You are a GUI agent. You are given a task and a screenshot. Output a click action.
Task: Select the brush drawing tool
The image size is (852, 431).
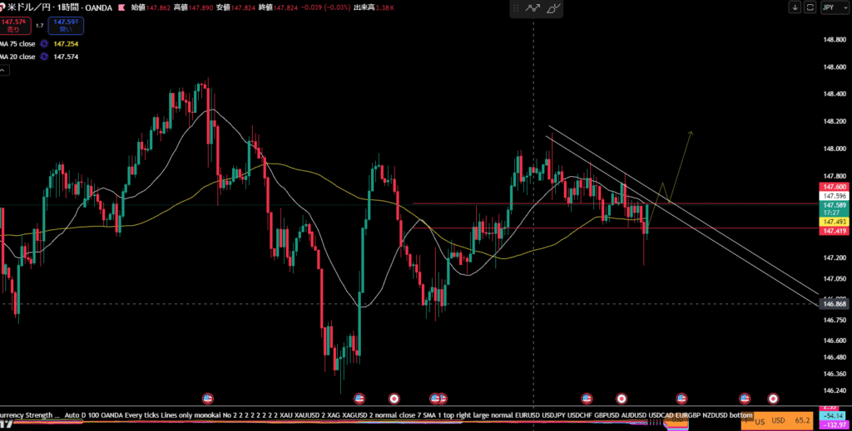pyautogui.click(x=554, y=7)
